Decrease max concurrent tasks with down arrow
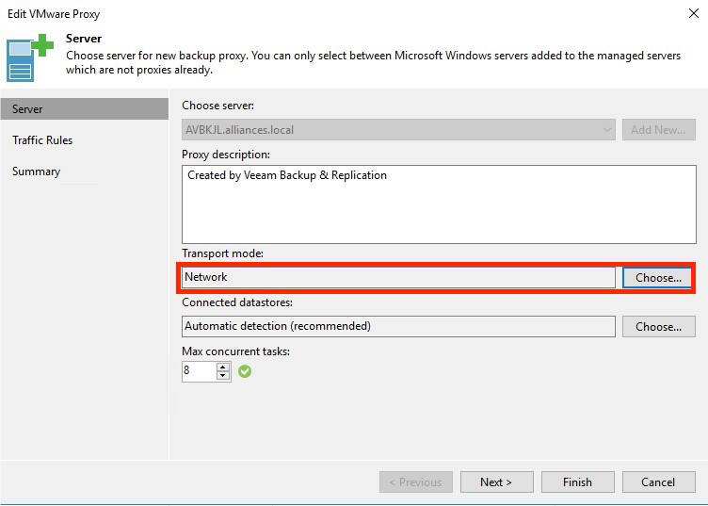Image resolution: width=708 pixels, height=506 pixels. pos(223,376)
